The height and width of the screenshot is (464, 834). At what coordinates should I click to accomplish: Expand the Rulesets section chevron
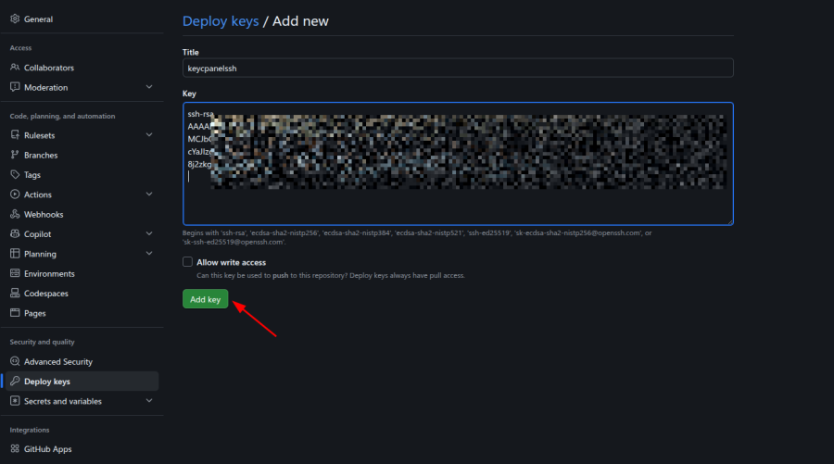(x=149, y=135)
